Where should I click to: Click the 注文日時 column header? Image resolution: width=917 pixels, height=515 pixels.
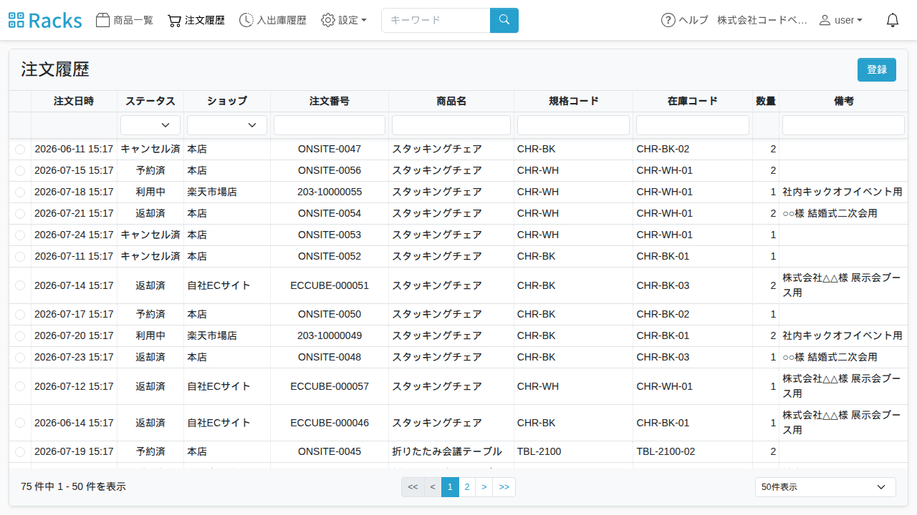(74, 101)
